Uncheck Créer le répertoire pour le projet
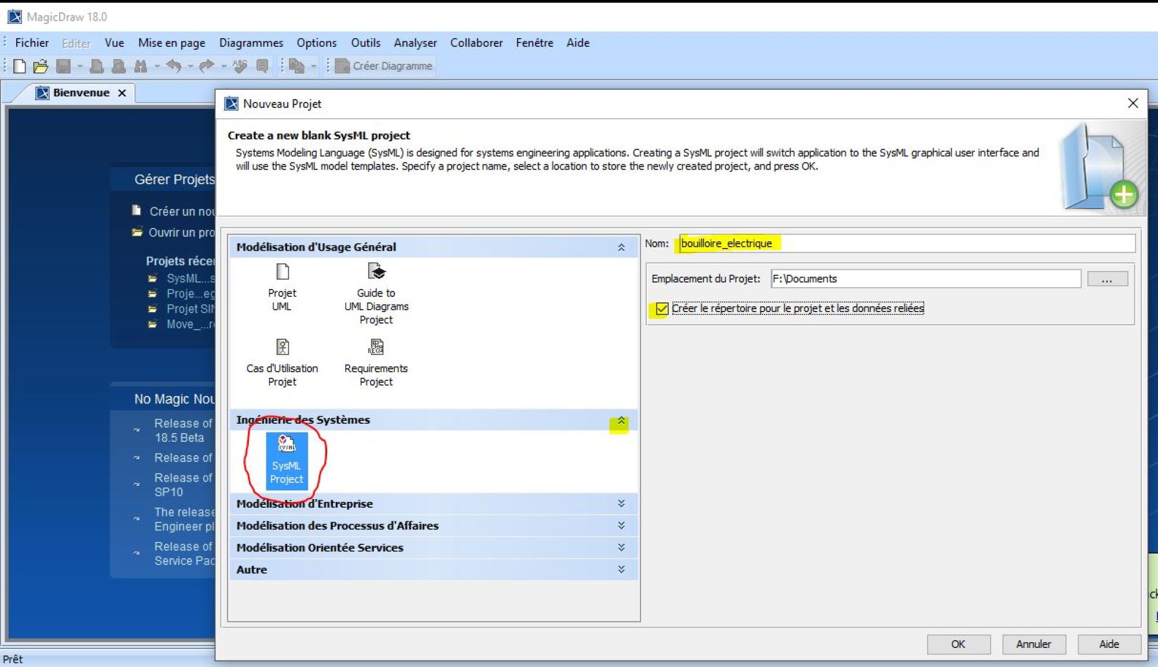Viewport: 1158px width, 667px height. coord(662,309)
